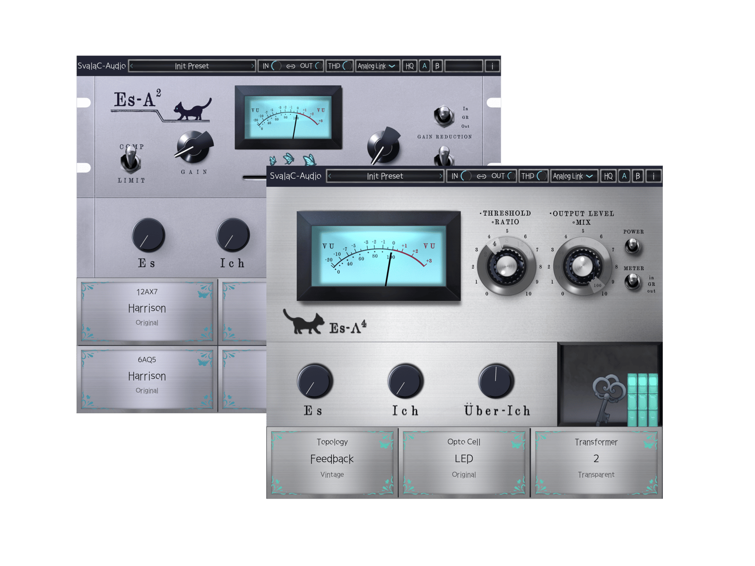The image size is (755, 566).
Task: Click the VU meter in Es-A⁴ window
Action: [x=379, y=256]
